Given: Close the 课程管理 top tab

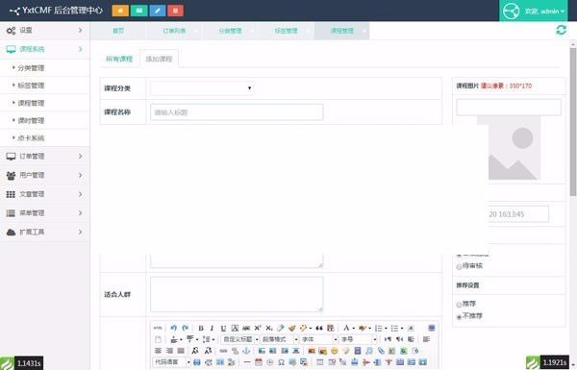Looking at the screenshot, I should 364,31.
